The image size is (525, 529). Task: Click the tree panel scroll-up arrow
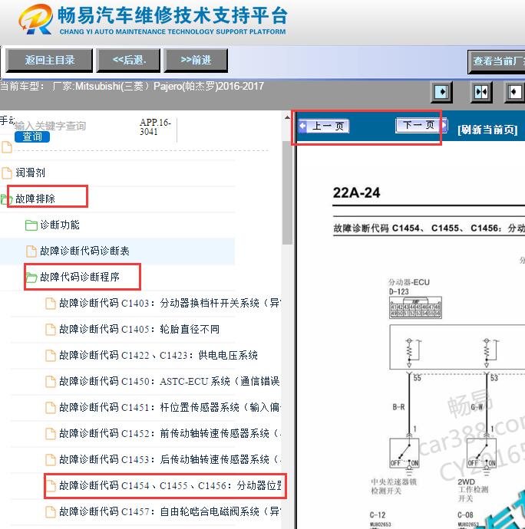(x=287, y=117)
